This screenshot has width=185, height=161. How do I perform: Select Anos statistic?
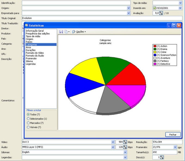click(x=28, y=47)
